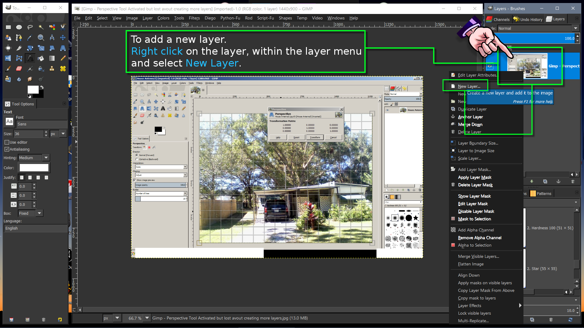Select the Pencil tool
The width and height of the screenshot is (584, 328).
pyautogui.click(x=63, y=58)
